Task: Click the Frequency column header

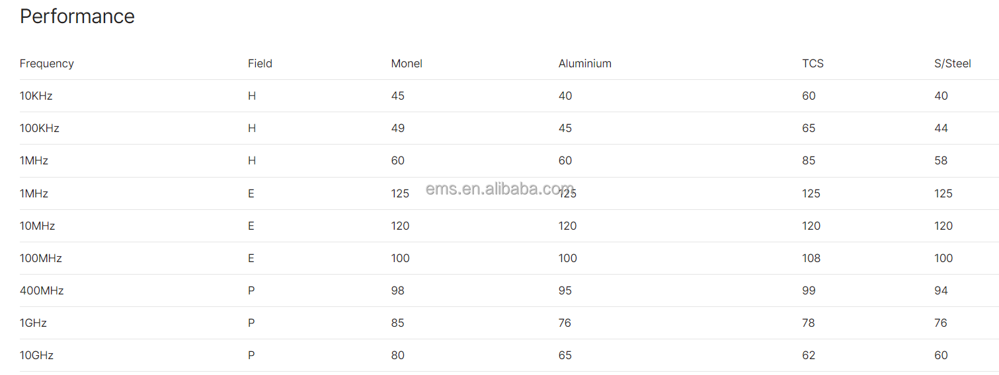Action: pyautogui.click(x=47, y=63)
